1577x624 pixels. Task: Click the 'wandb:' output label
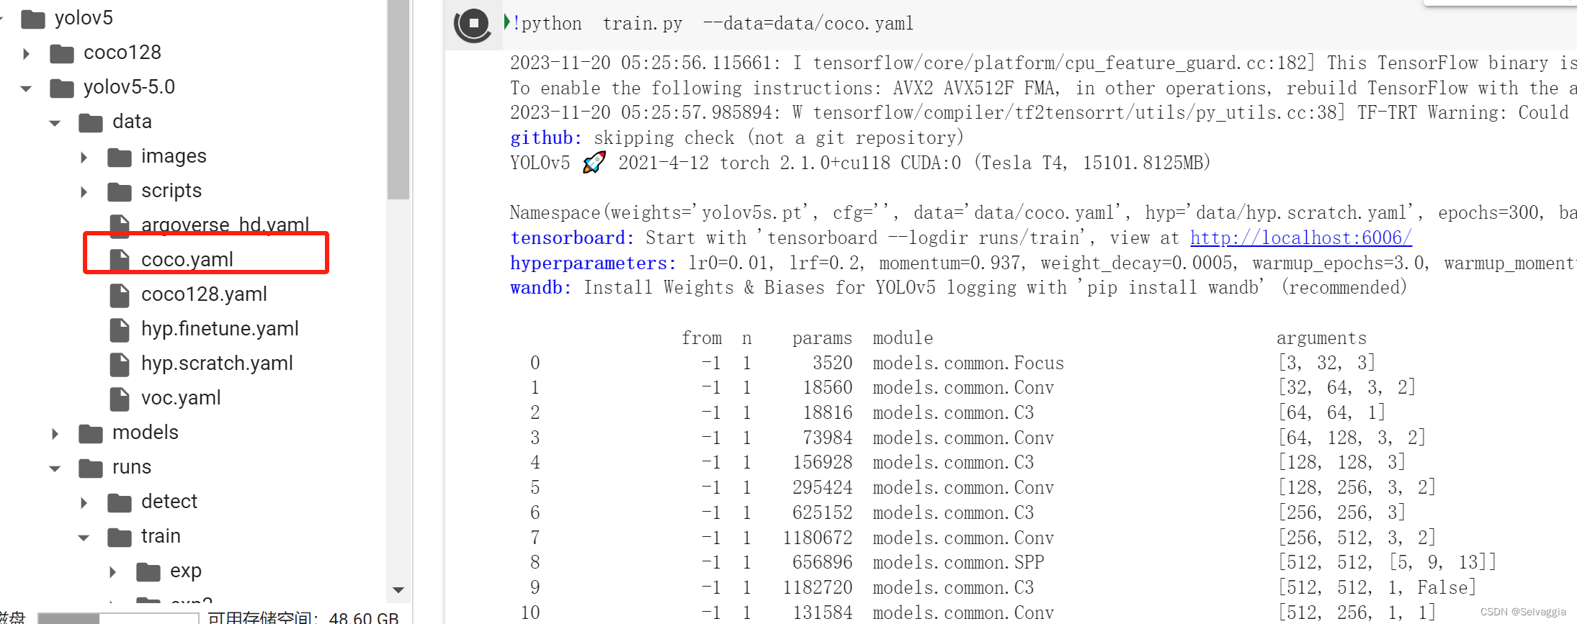[541, 287]
